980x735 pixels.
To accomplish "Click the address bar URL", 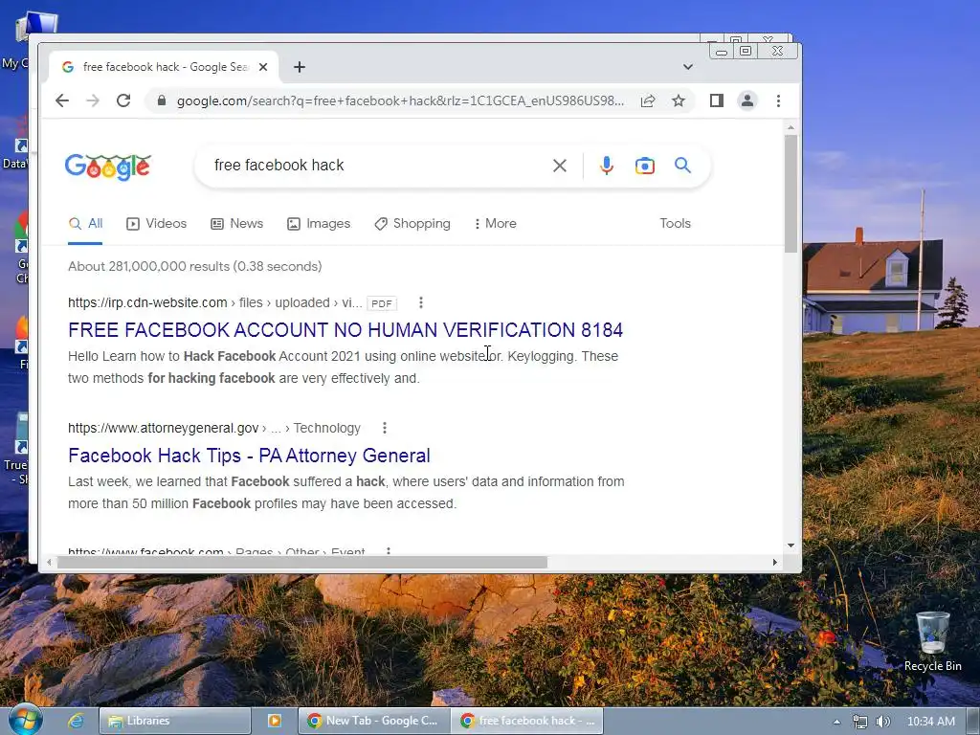I will (400, 100).
